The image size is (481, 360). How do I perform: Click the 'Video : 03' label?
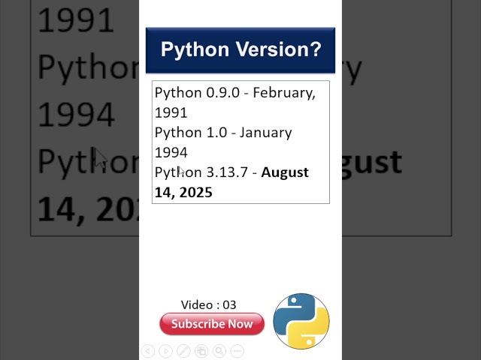tap(209, 305)
